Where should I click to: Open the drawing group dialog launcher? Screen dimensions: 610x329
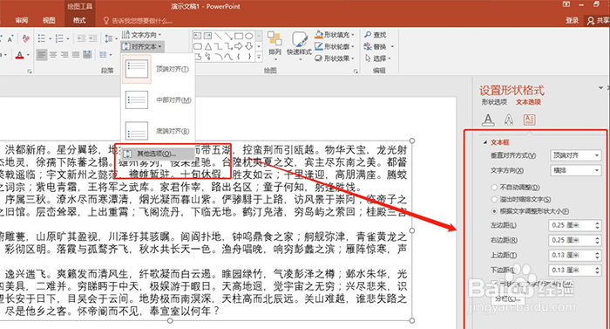pos(356,72)
